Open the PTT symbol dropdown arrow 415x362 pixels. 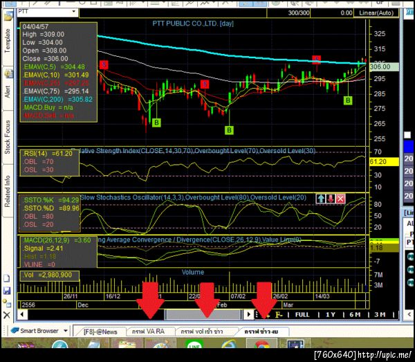73,11
